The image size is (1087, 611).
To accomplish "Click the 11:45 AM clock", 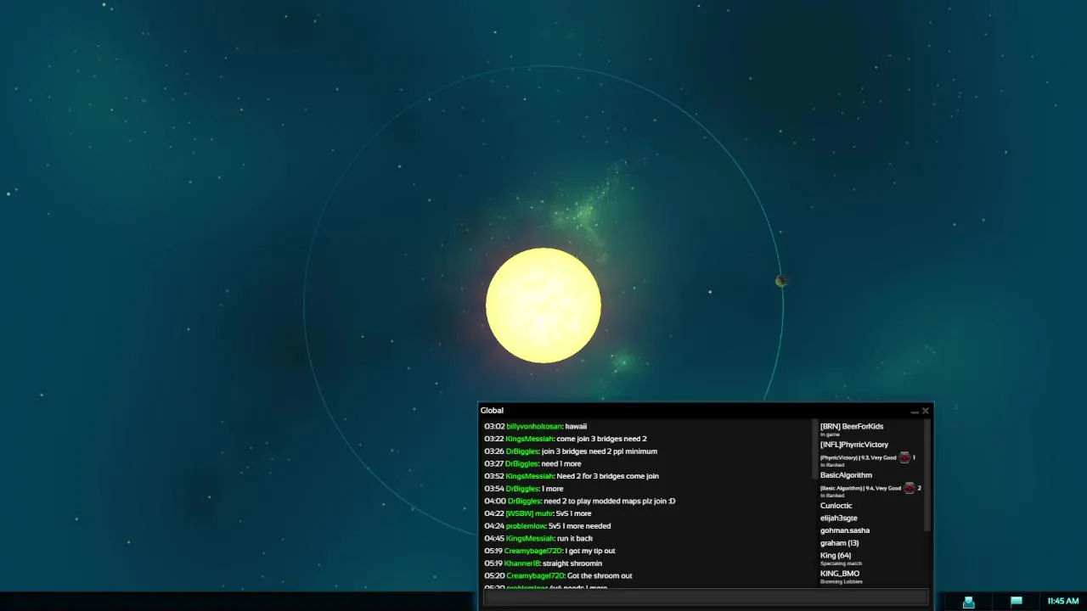I will point(1062,601).
